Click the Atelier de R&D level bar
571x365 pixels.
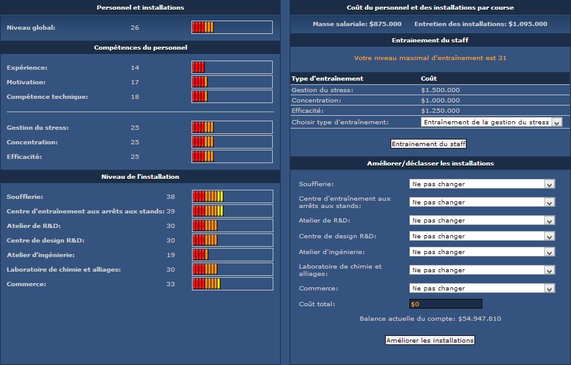(232, 226)
